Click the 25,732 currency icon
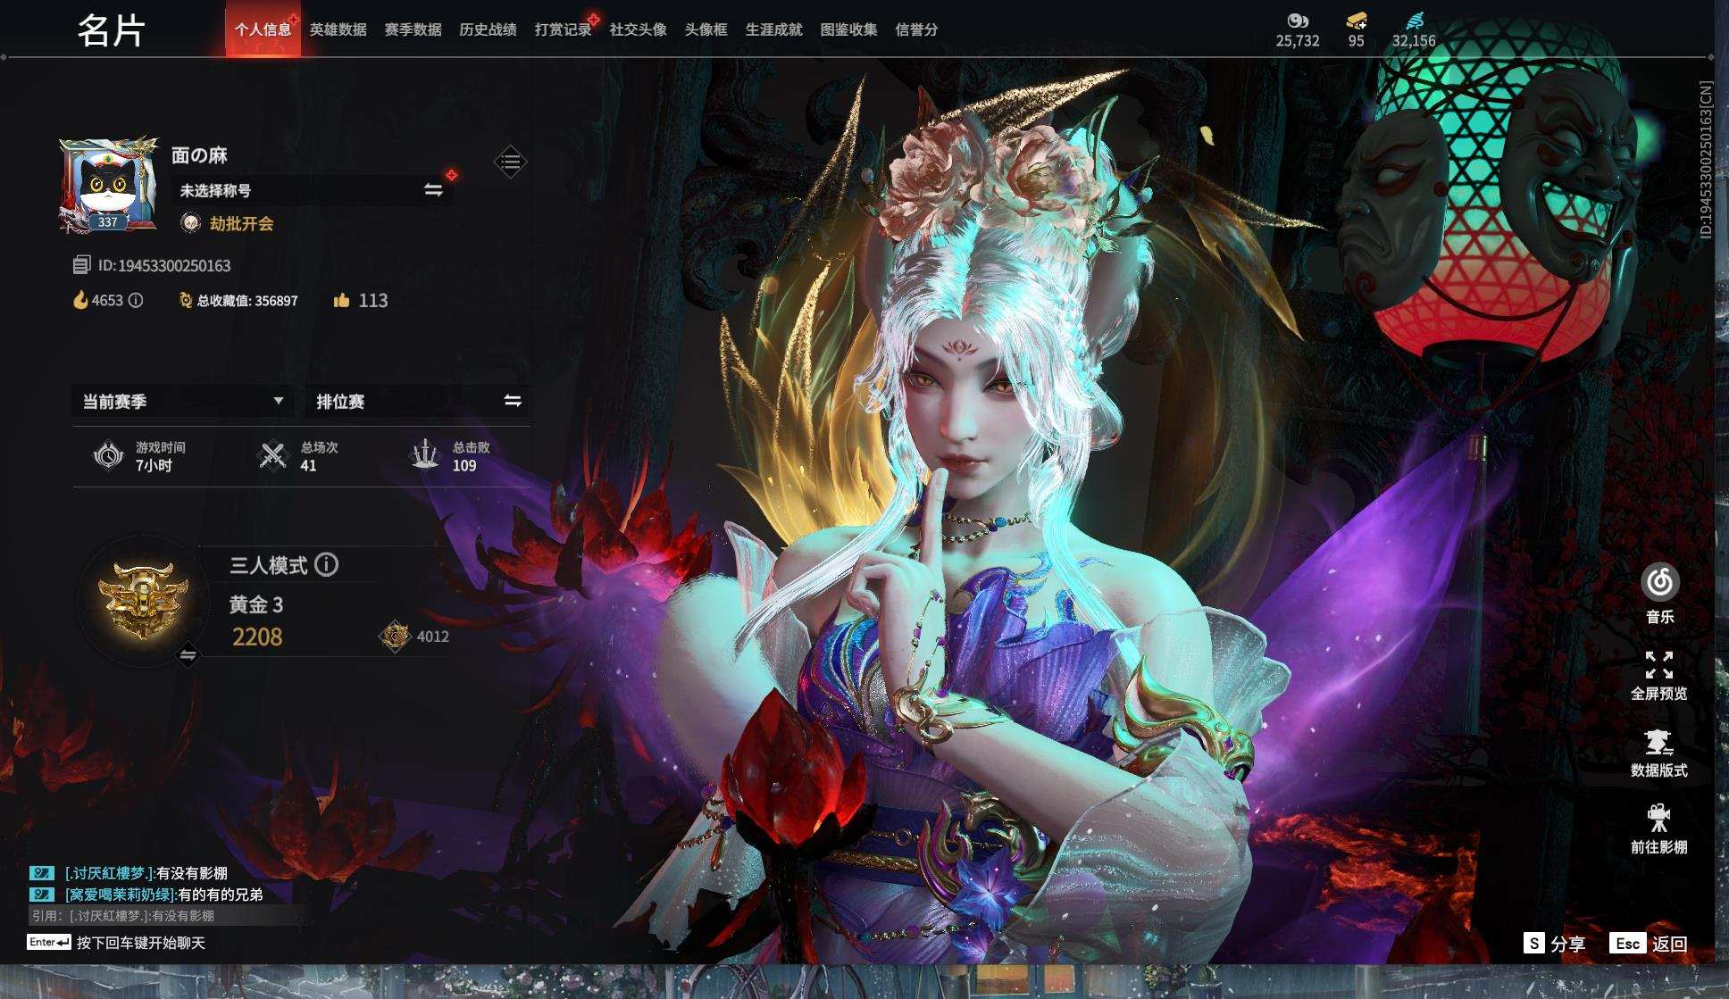Viewport: 1729px width, 999px height. click(x=1298, y=21)
